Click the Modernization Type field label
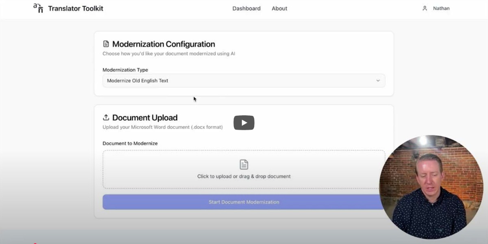Screen dimensions: 488x244 click(x=125, y=70)
